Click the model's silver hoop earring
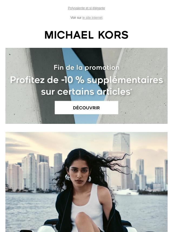Viewport: 173px width, 232px height. point(68,177)
